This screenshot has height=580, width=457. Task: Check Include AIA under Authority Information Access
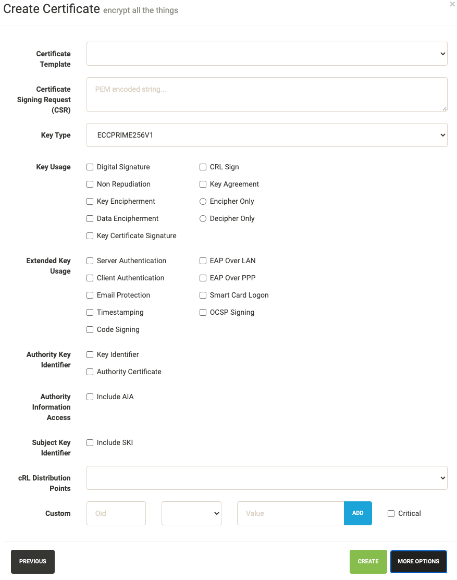90,397
